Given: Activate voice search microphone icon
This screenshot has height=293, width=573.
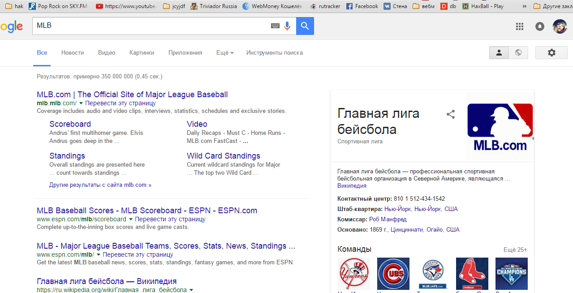Looking at the screenshot, I should pos(287,26).
